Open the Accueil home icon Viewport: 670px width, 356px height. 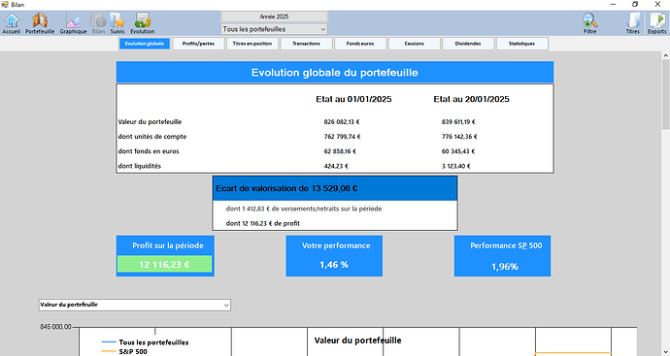(x=12, y=23)
